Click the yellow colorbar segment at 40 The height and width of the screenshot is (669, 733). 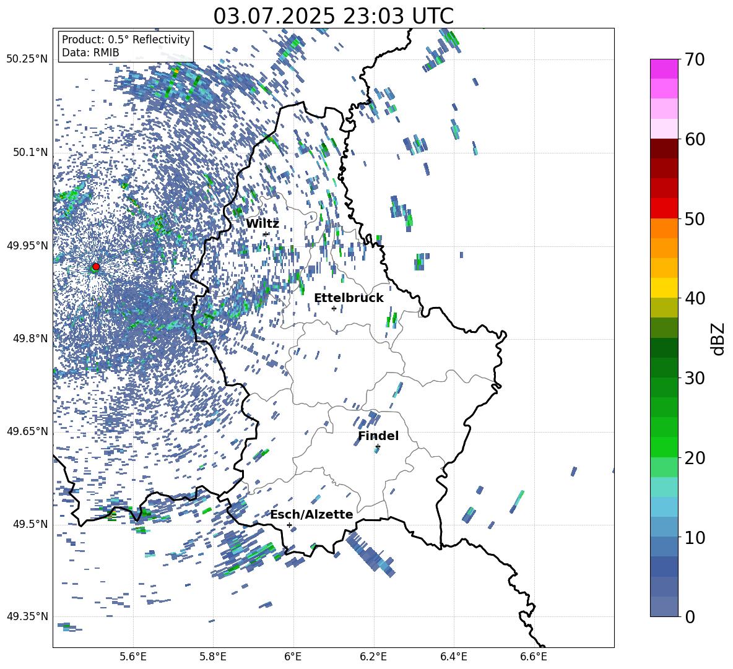(x=664, y=288)
